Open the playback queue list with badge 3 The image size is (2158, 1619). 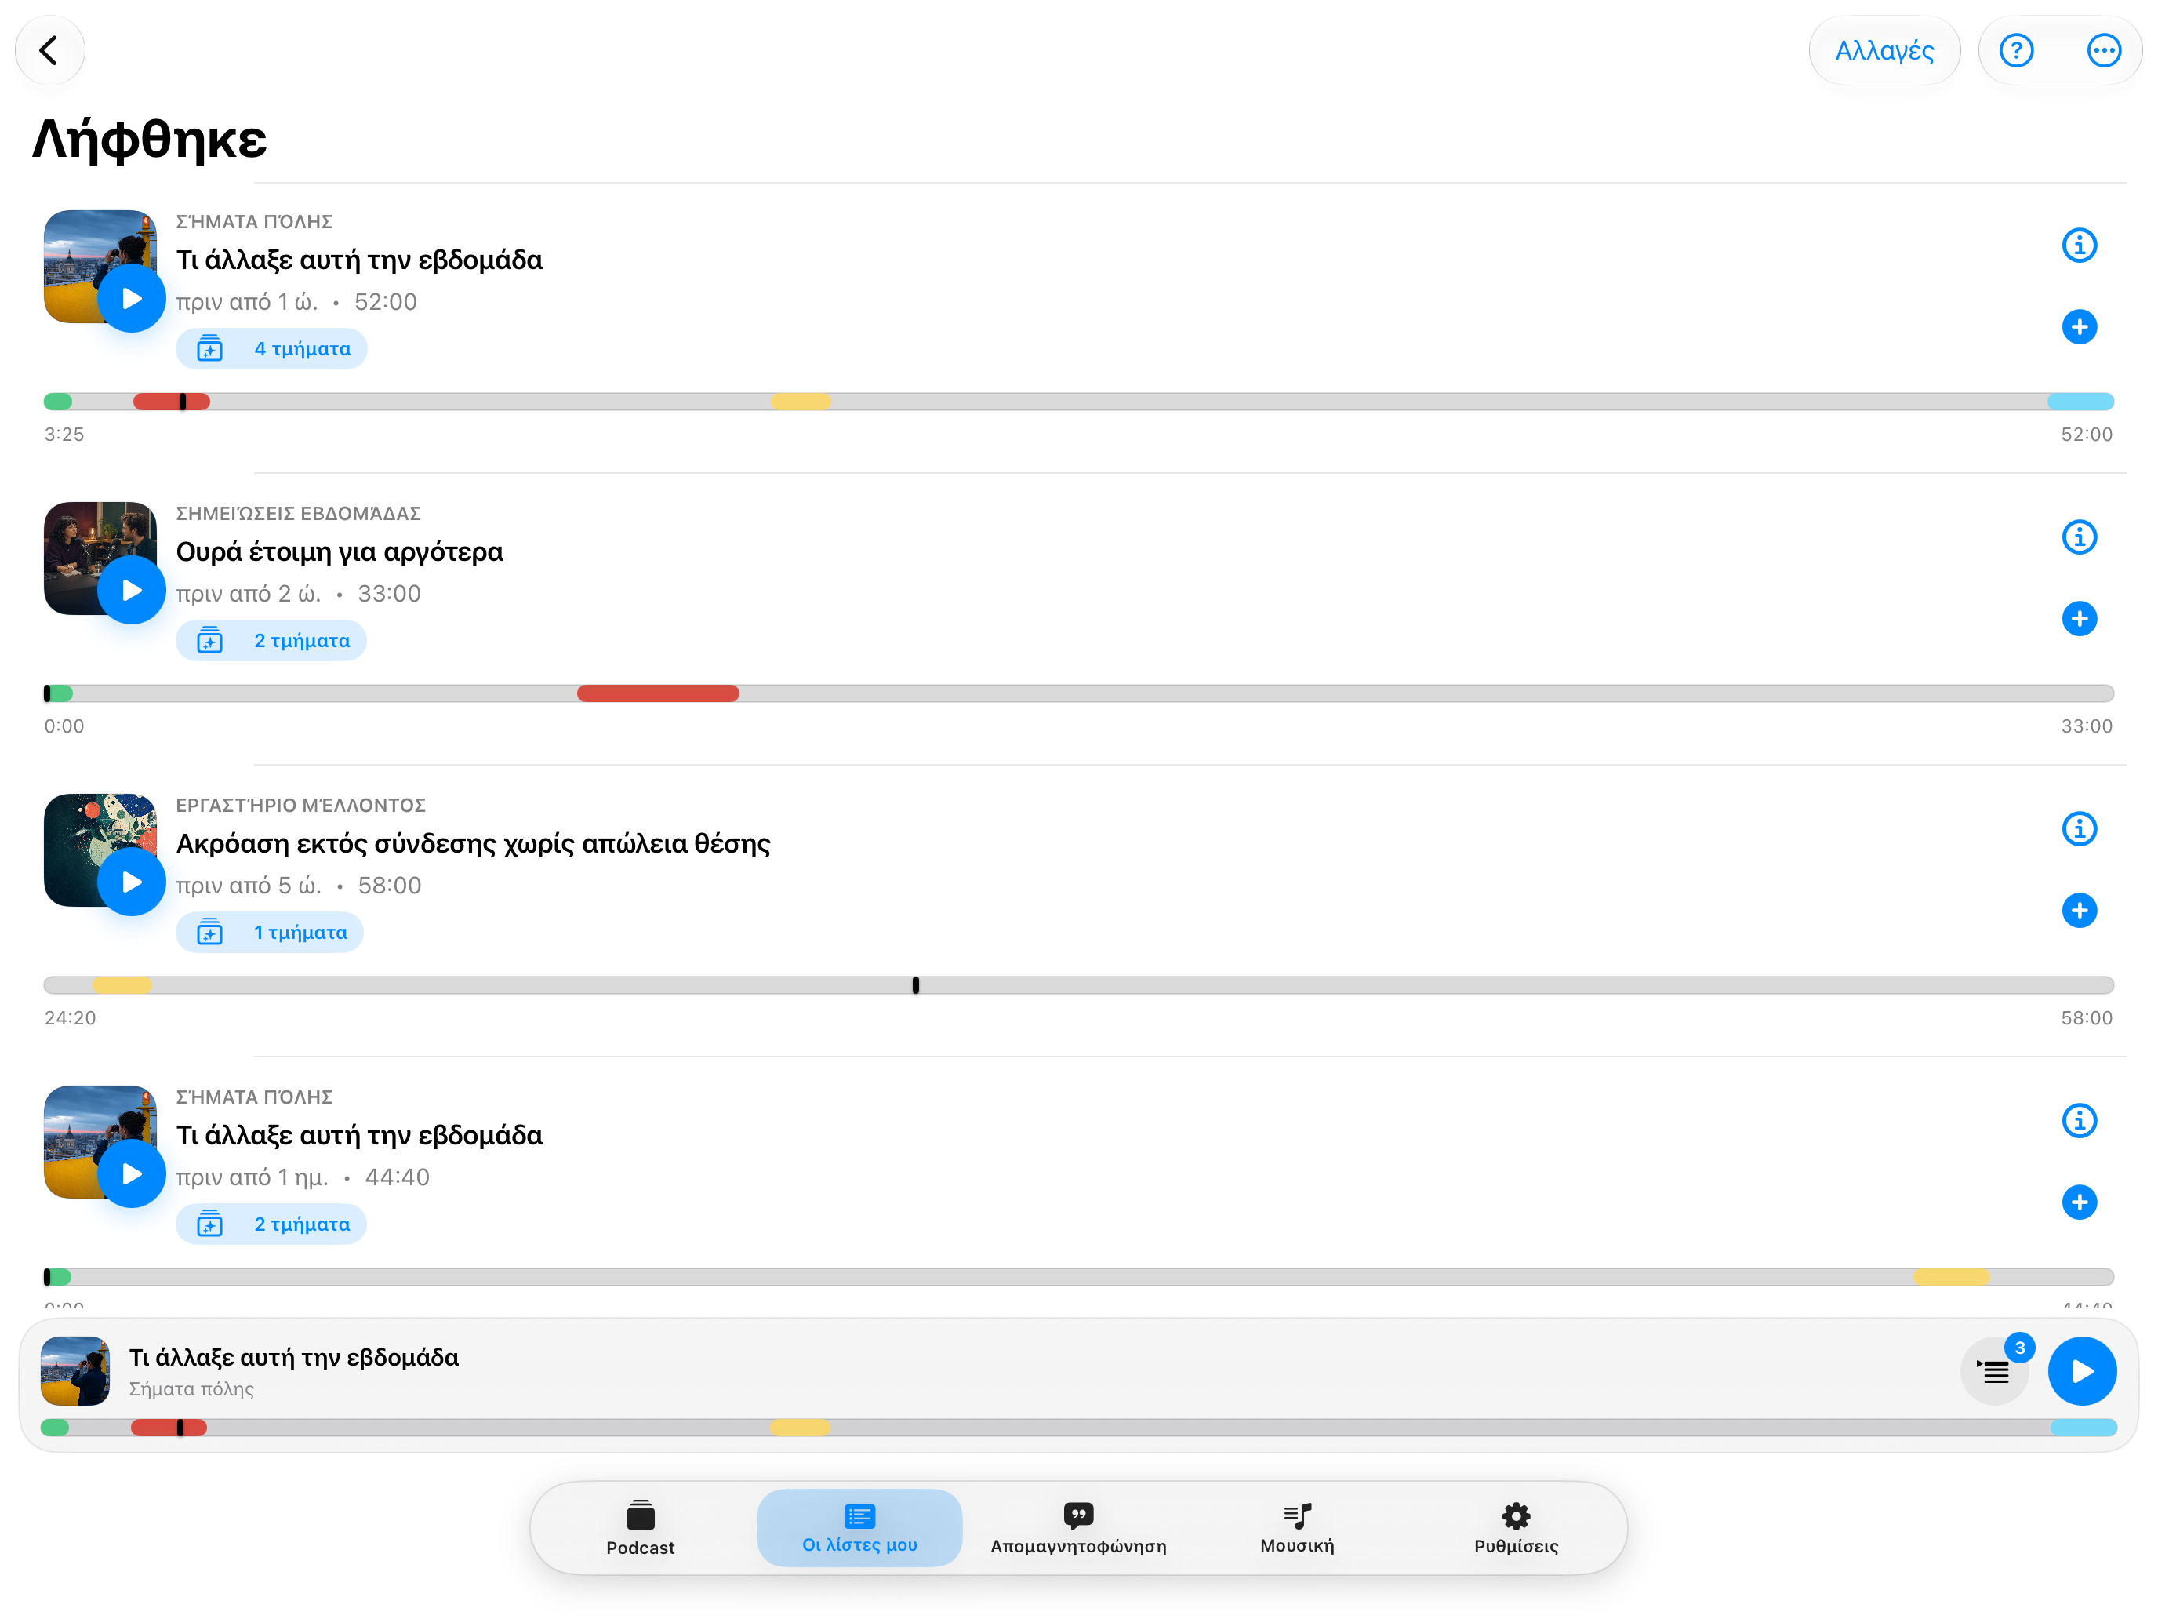(1996, 1371)
